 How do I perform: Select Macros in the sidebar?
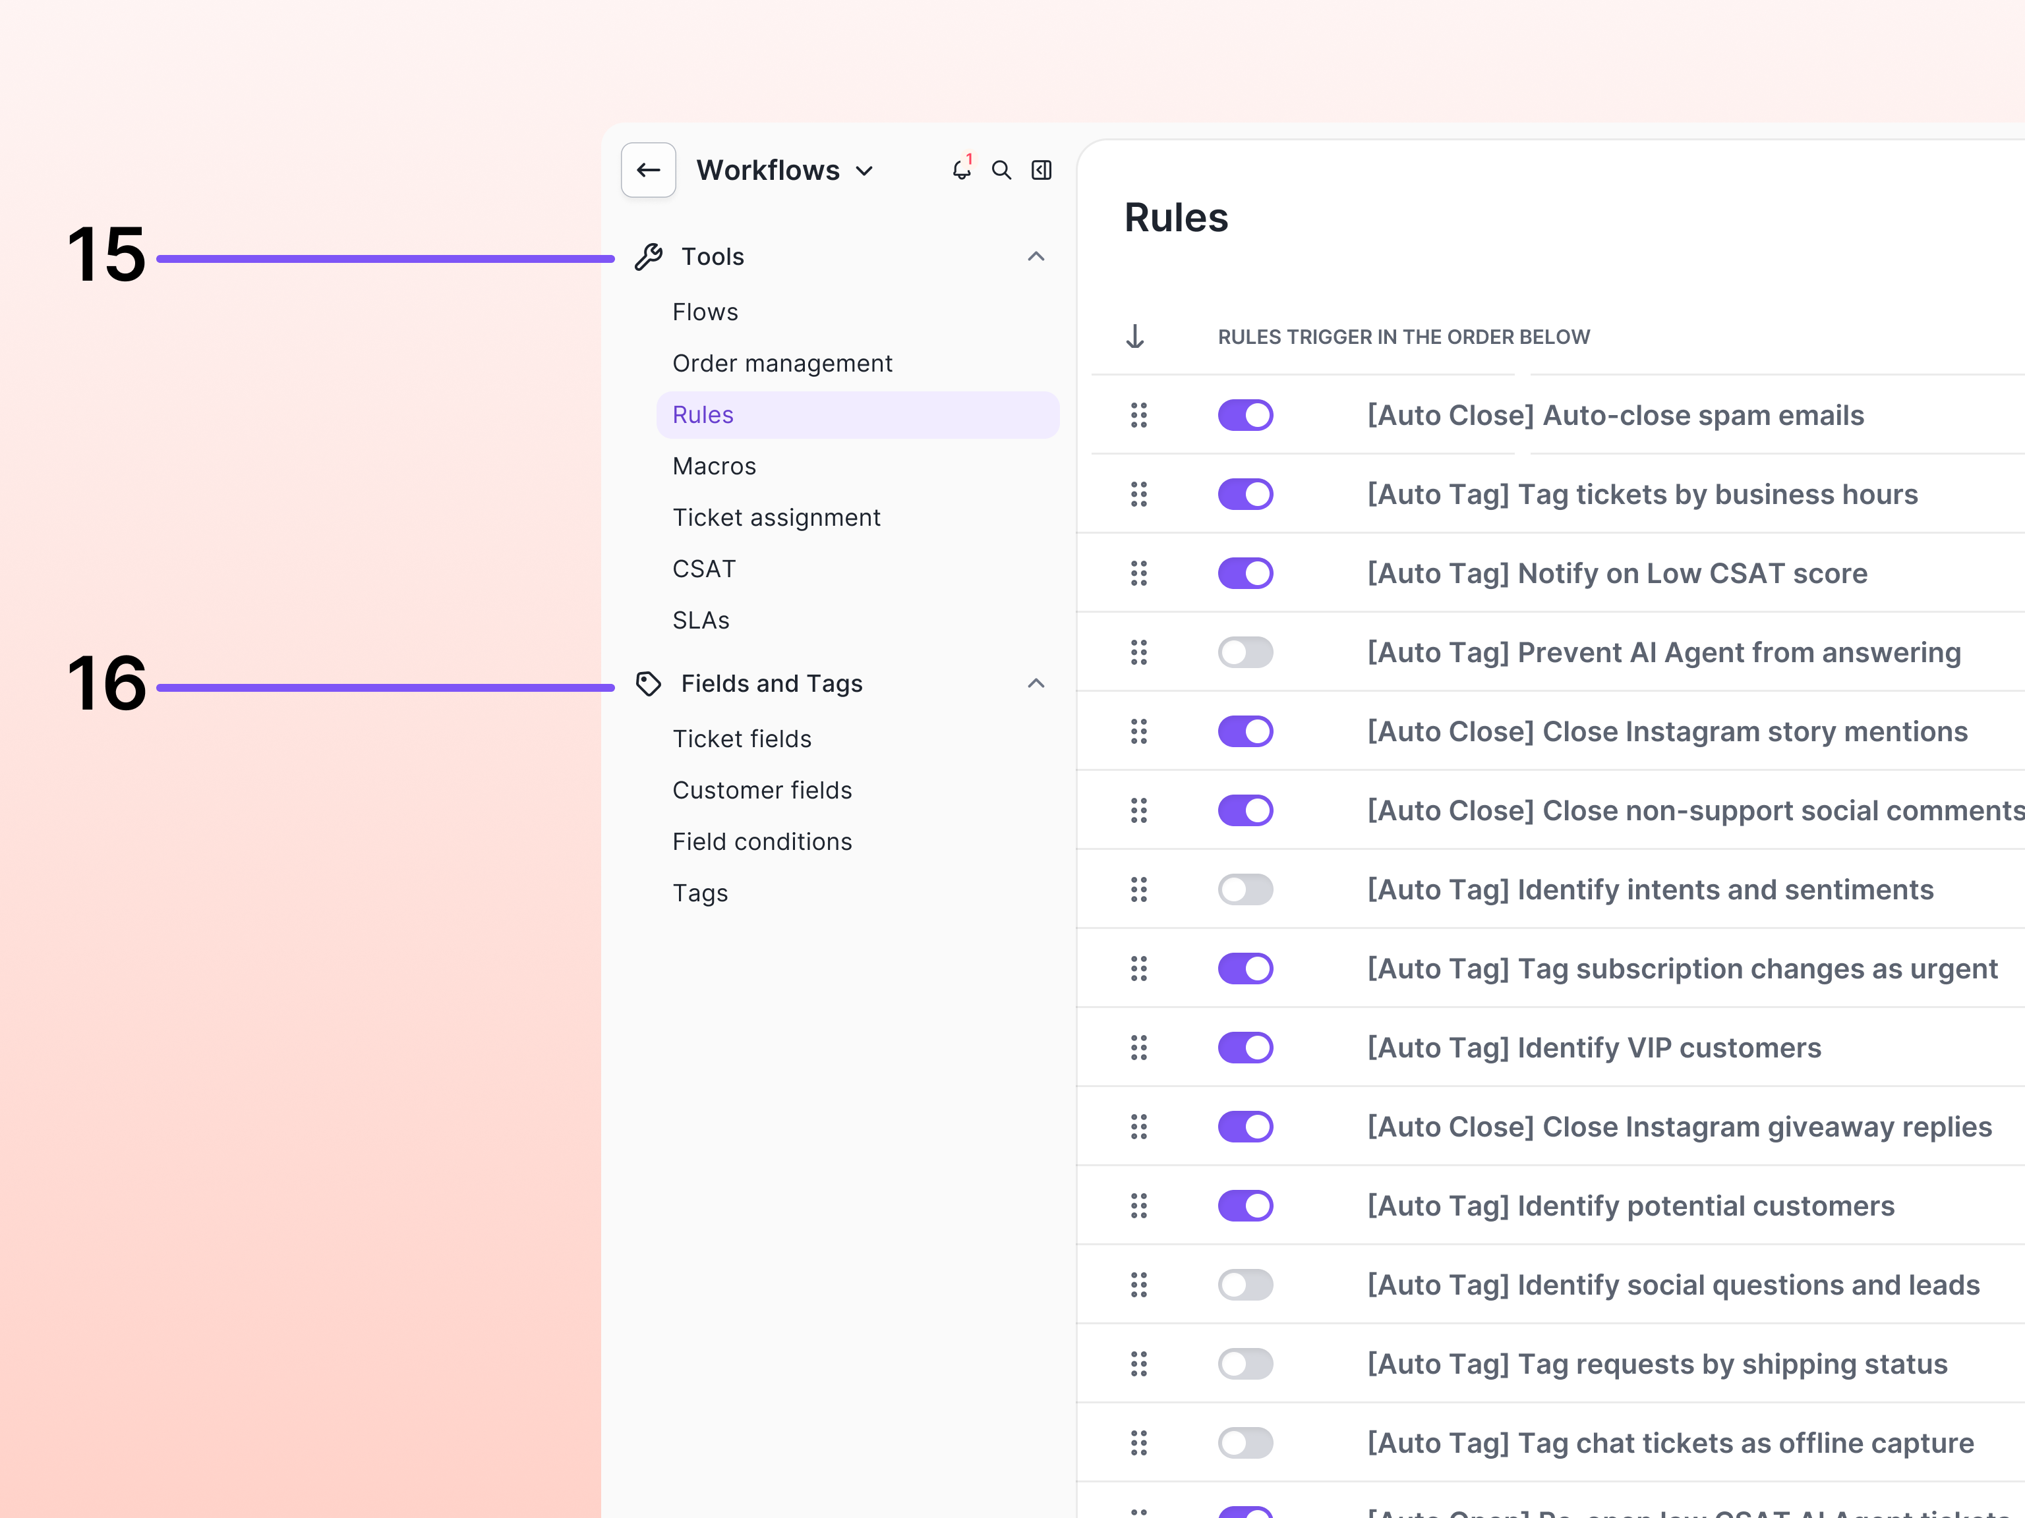pos(714,466)
